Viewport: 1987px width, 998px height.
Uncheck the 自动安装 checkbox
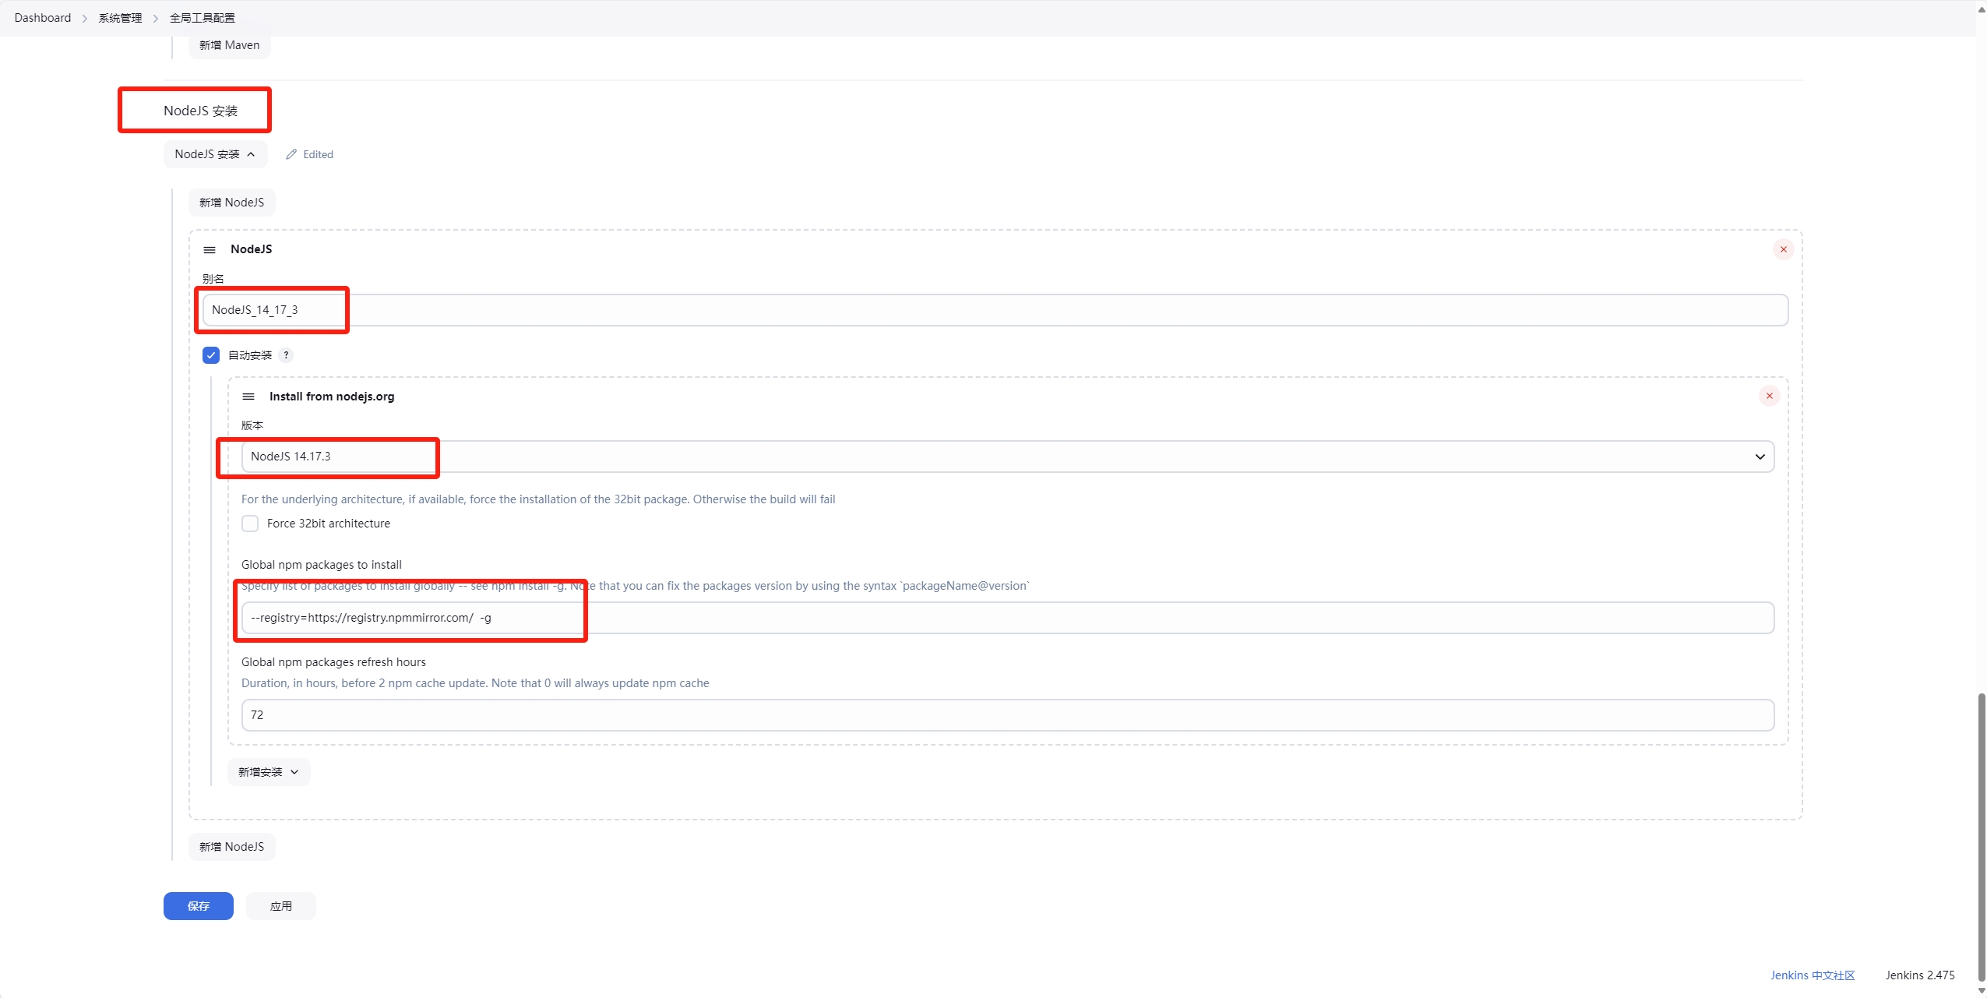point(211,355)
